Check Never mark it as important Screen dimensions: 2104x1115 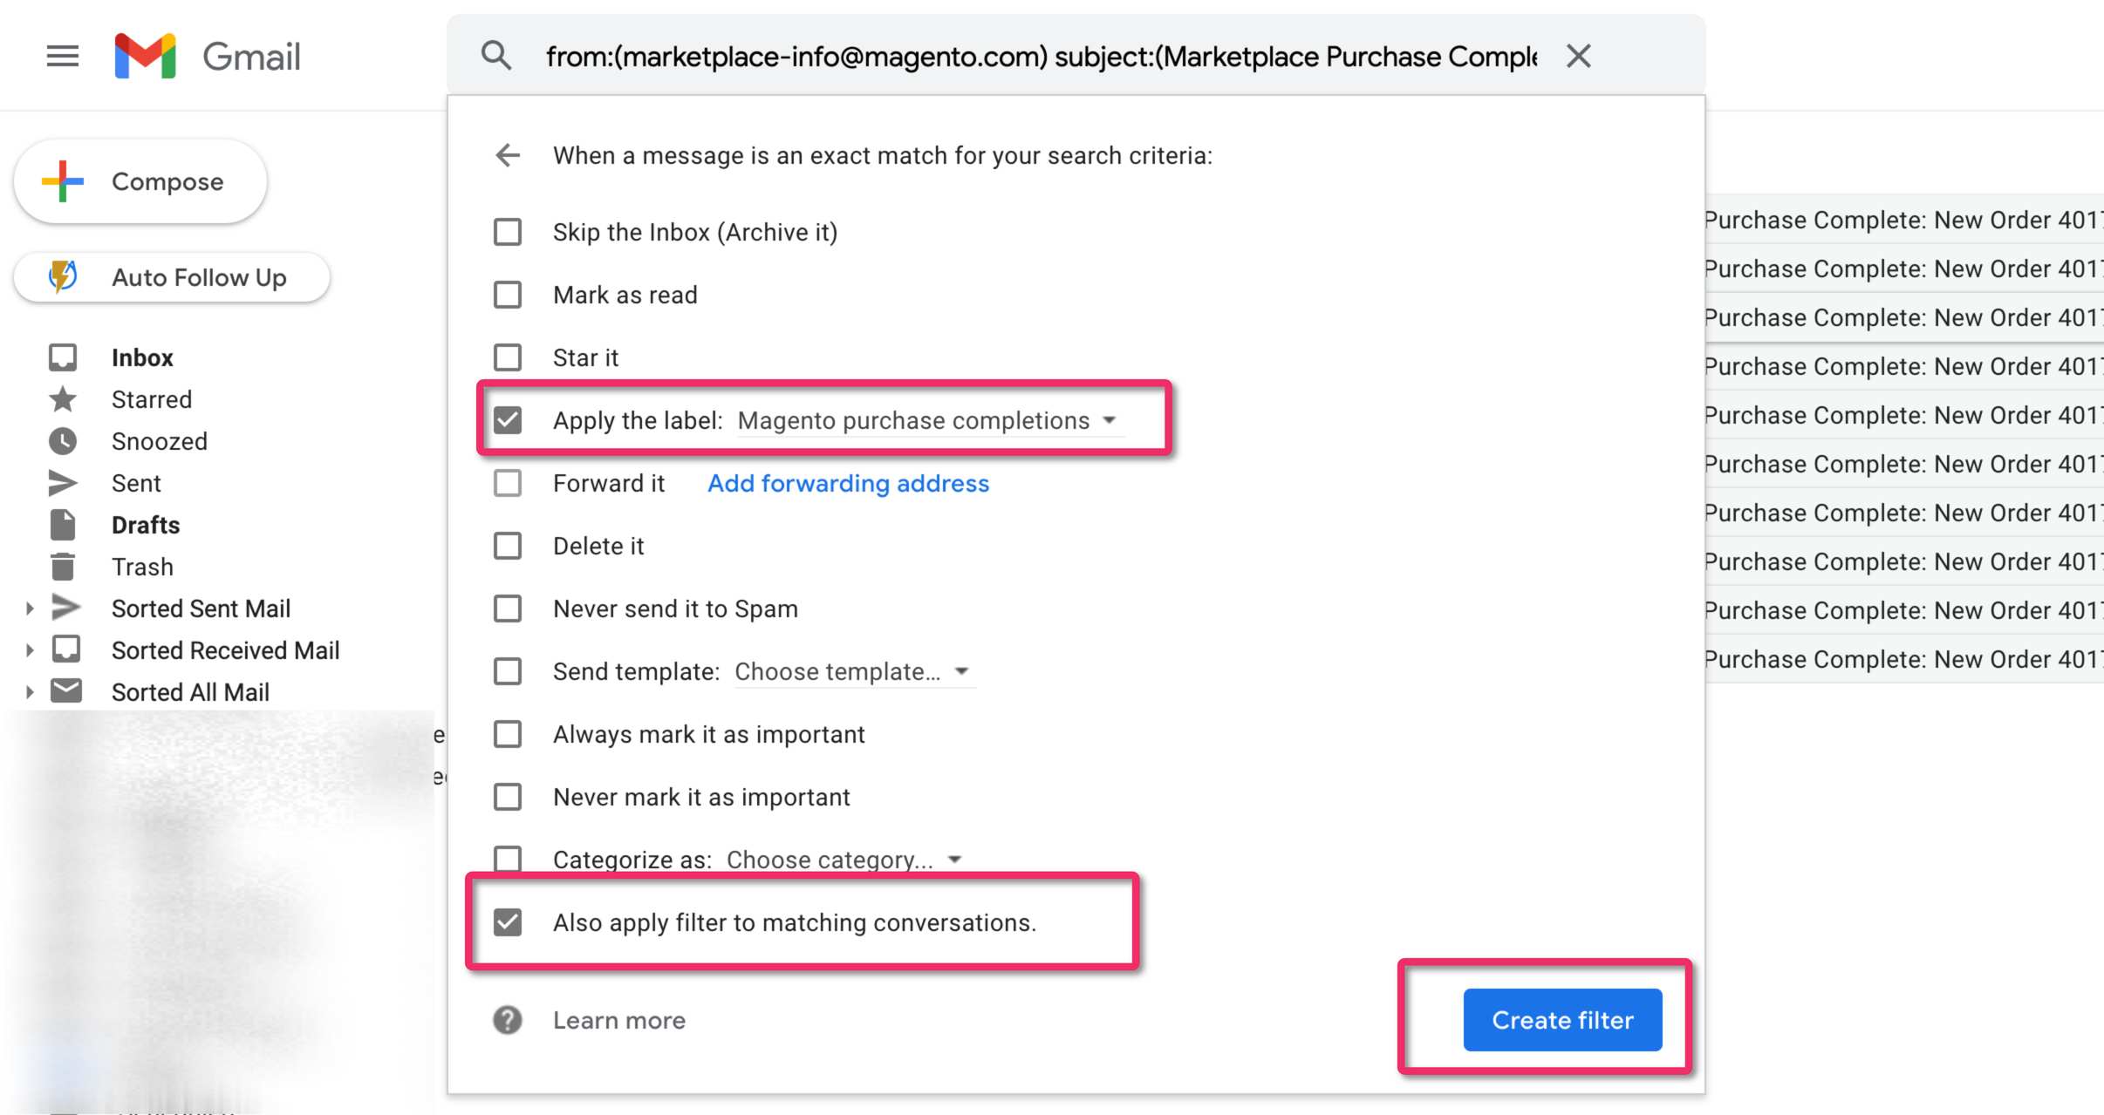click(x=508, y=797)
